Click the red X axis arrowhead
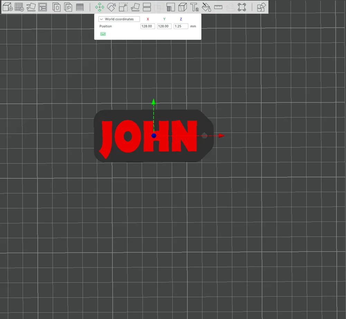Screen dimensions: 346x319 click(x=221, y=135)
